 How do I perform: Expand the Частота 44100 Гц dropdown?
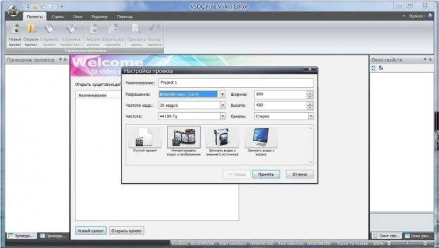[223, 116]
